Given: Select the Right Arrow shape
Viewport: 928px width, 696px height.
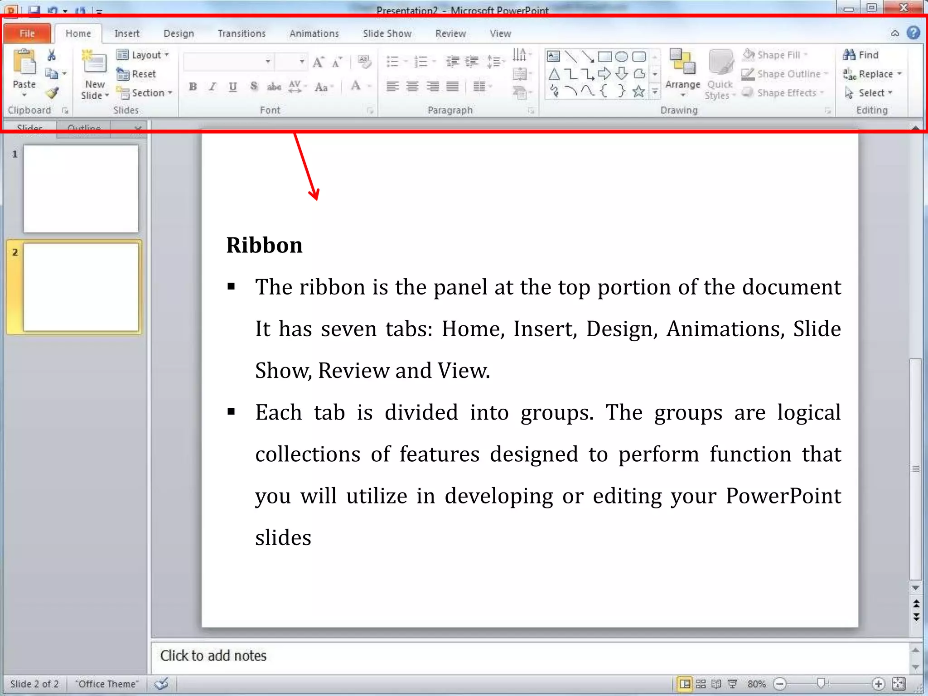Looking at the screenshot, I should click(604, 73).
